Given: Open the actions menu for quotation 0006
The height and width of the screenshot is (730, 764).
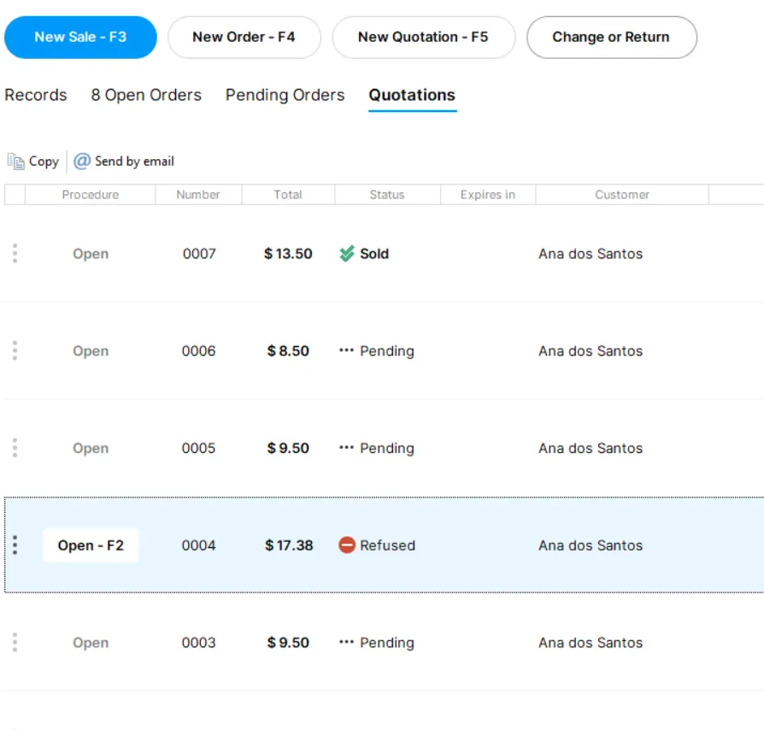Looking at the screenshot, I should click(x=14, y=350).
